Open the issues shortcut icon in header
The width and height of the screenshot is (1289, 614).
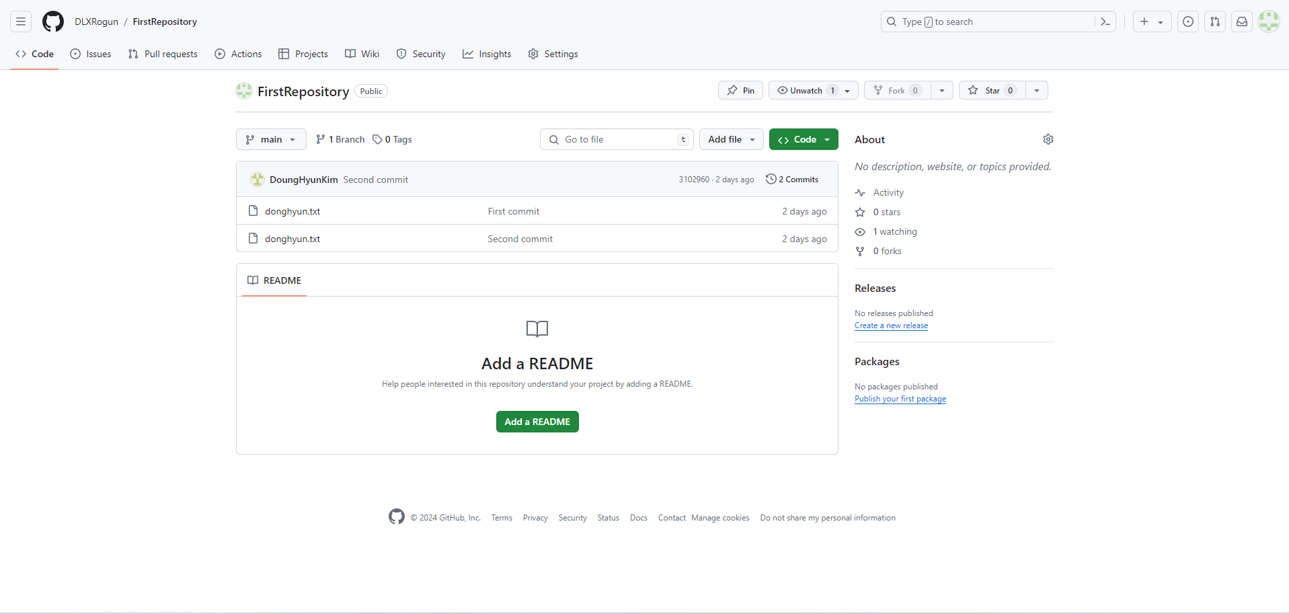(x=1188, y=22)
